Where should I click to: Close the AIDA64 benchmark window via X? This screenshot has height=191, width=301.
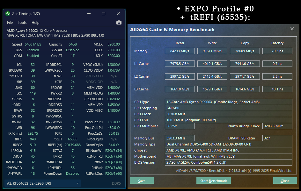pyautogui.click(x=292, y=29)
